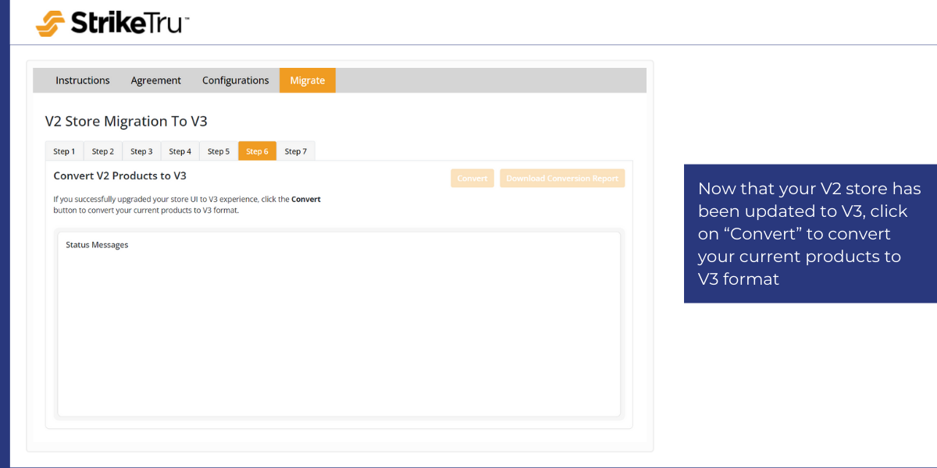Select the Step 3 tab
Screen dimensions: 937x468
141,151
